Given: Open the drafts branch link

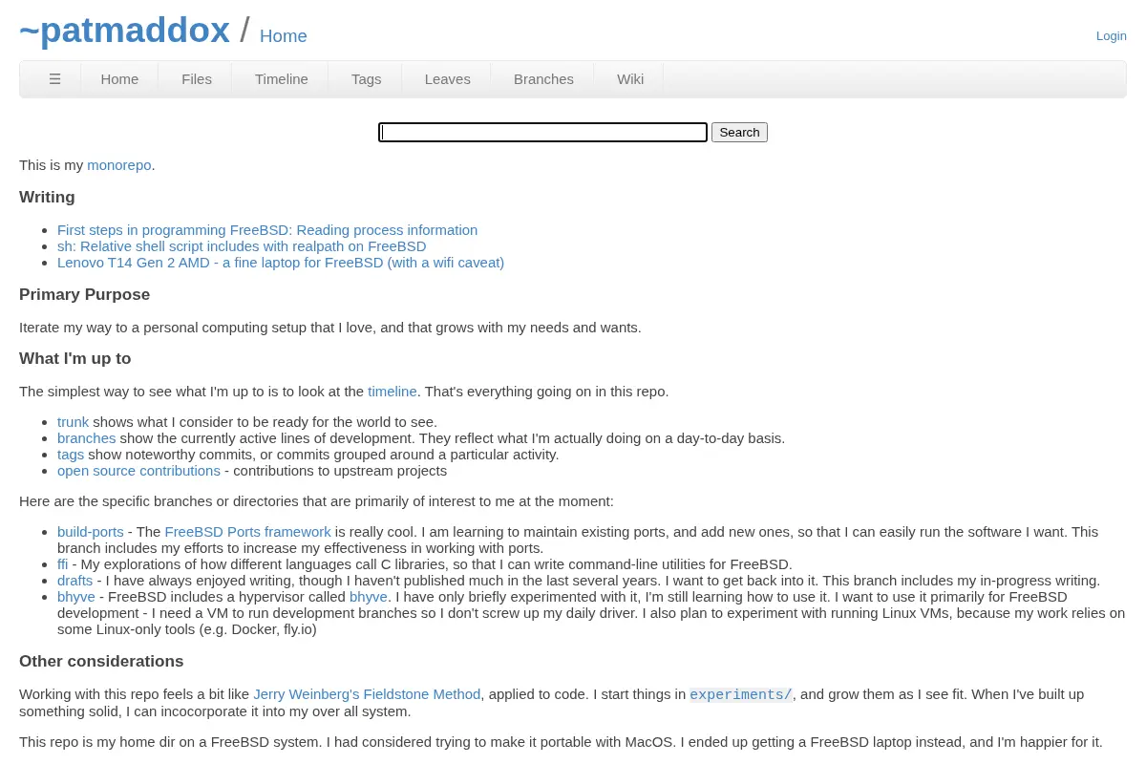Looking at the screenshot, I should point(74,581).
